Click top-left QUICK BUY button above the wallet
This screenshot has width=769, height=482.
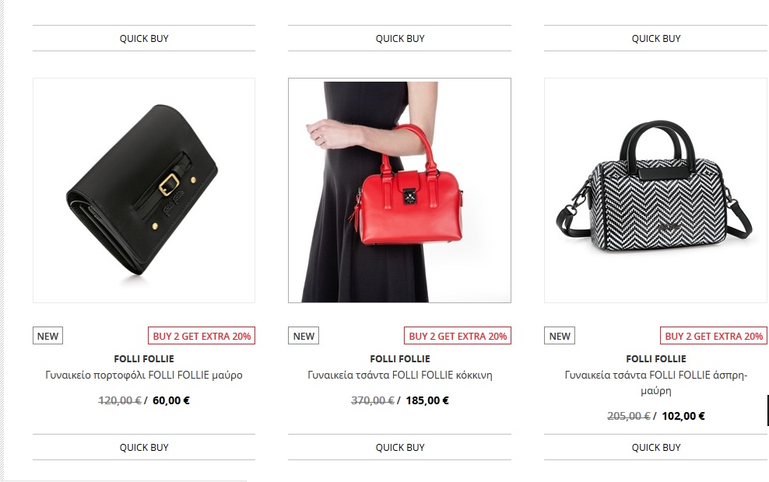coord(144,38)
